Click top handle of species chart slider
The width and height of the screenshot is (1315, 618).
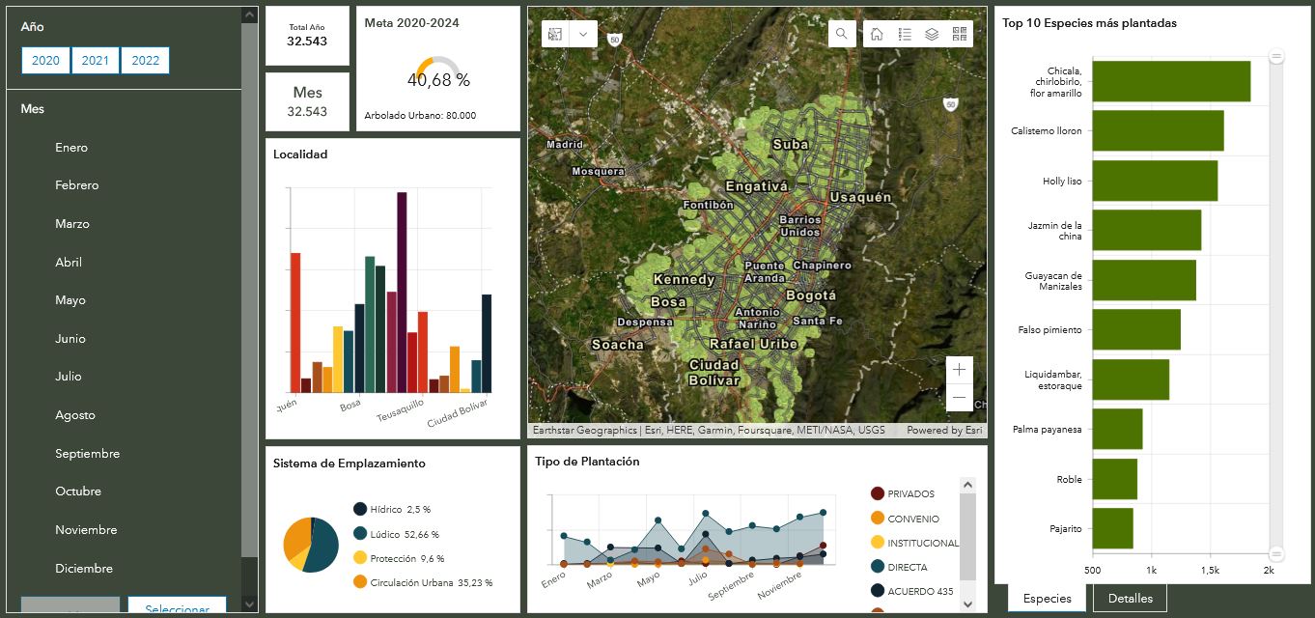point(1276,57)
